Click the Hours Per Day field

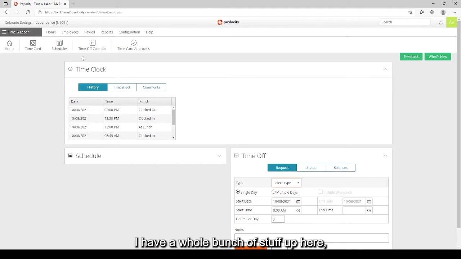278,219
